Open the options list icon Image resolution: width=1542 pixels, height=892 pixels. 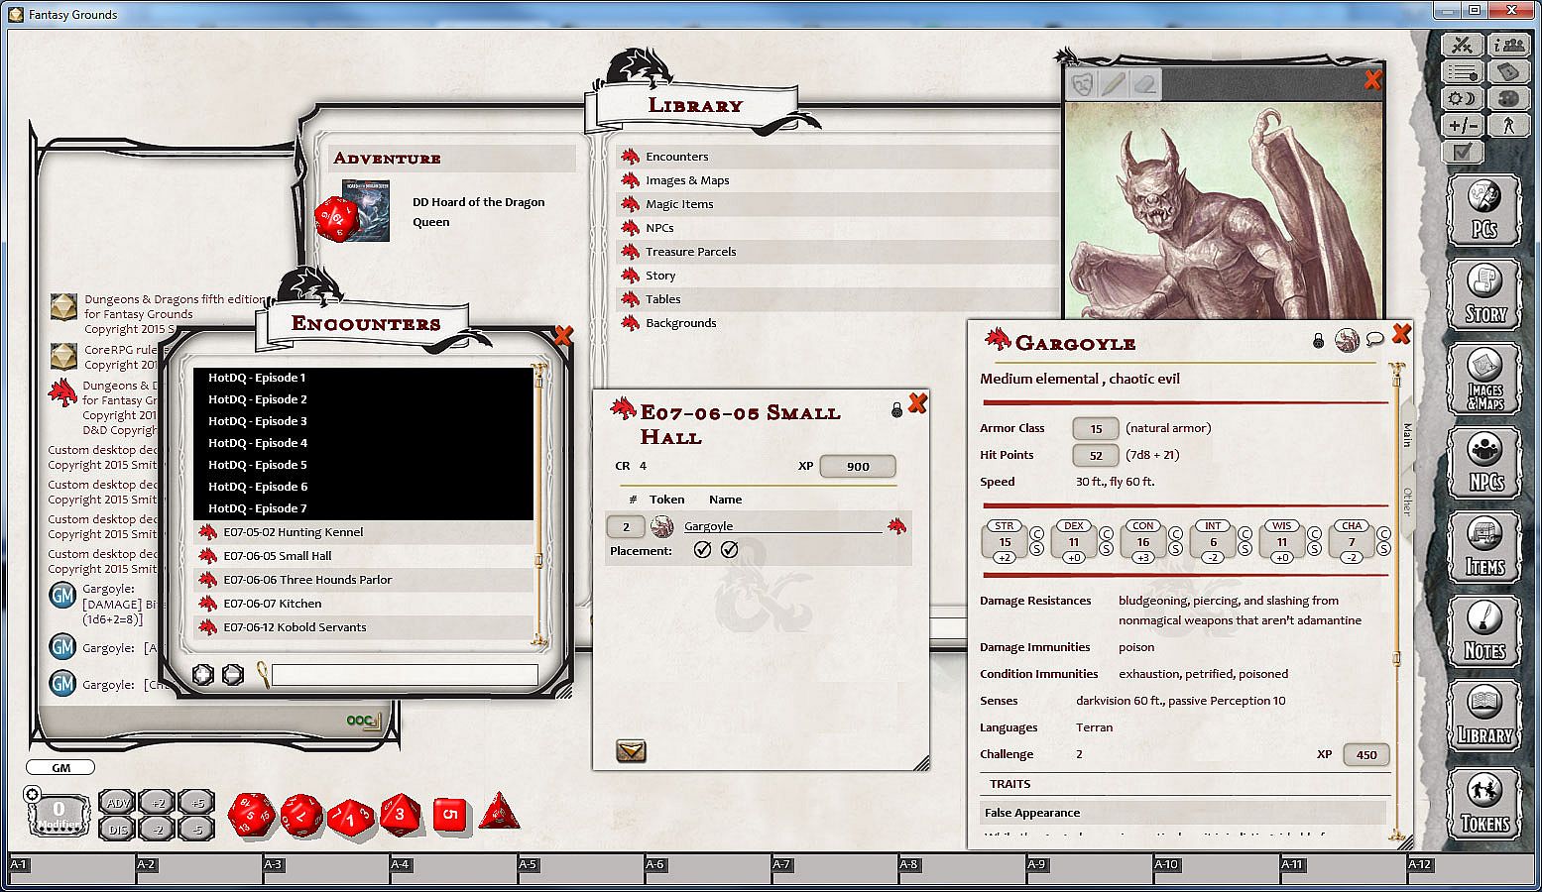click(x=1462, y=72)
